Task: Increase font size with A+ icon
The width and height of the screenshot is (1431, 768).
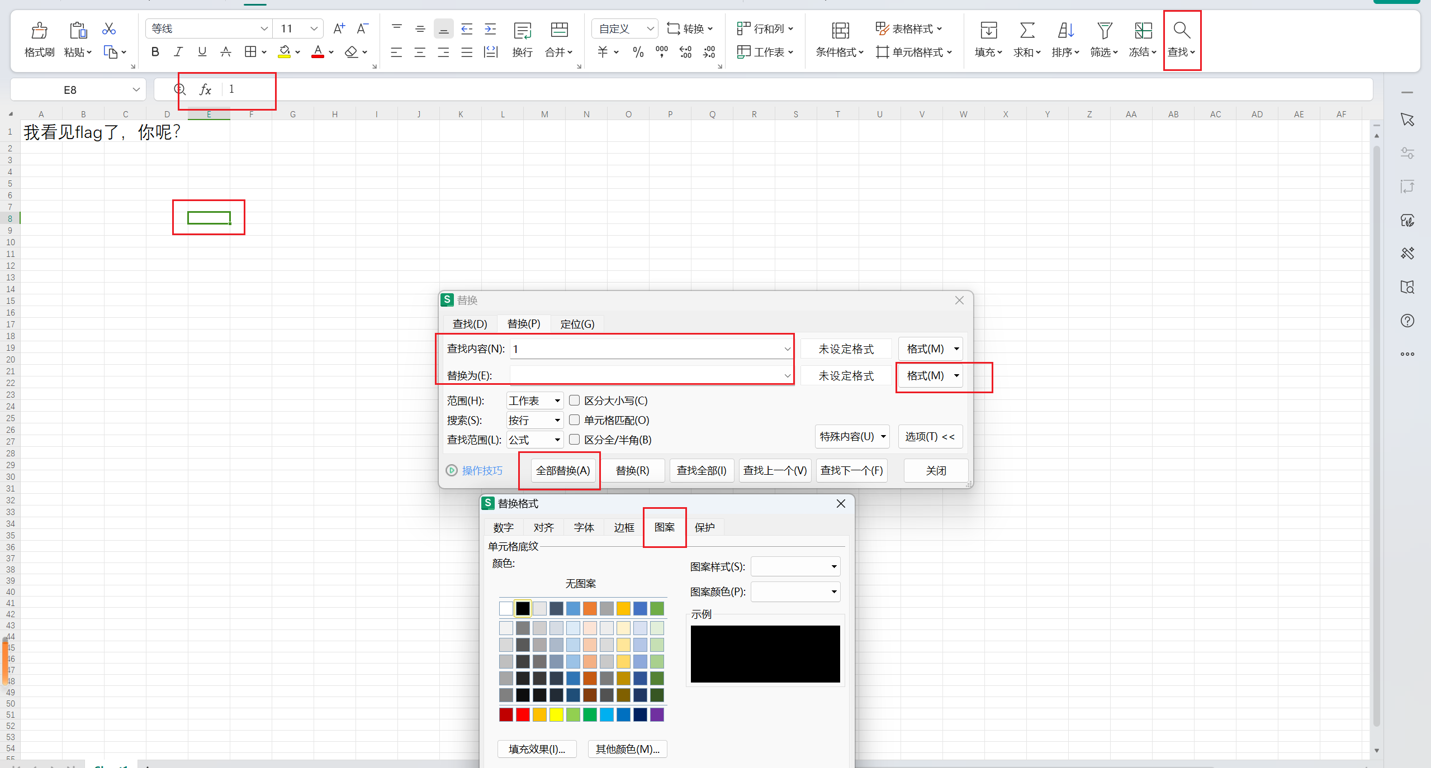Action: coord(339,28)
